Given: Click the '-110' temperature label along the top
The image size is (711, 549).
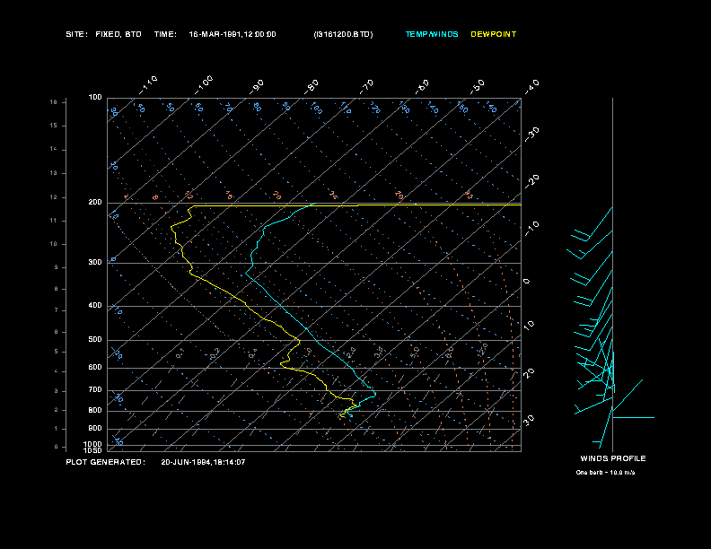Looking at the screenshot, I should tap(148, 84).
